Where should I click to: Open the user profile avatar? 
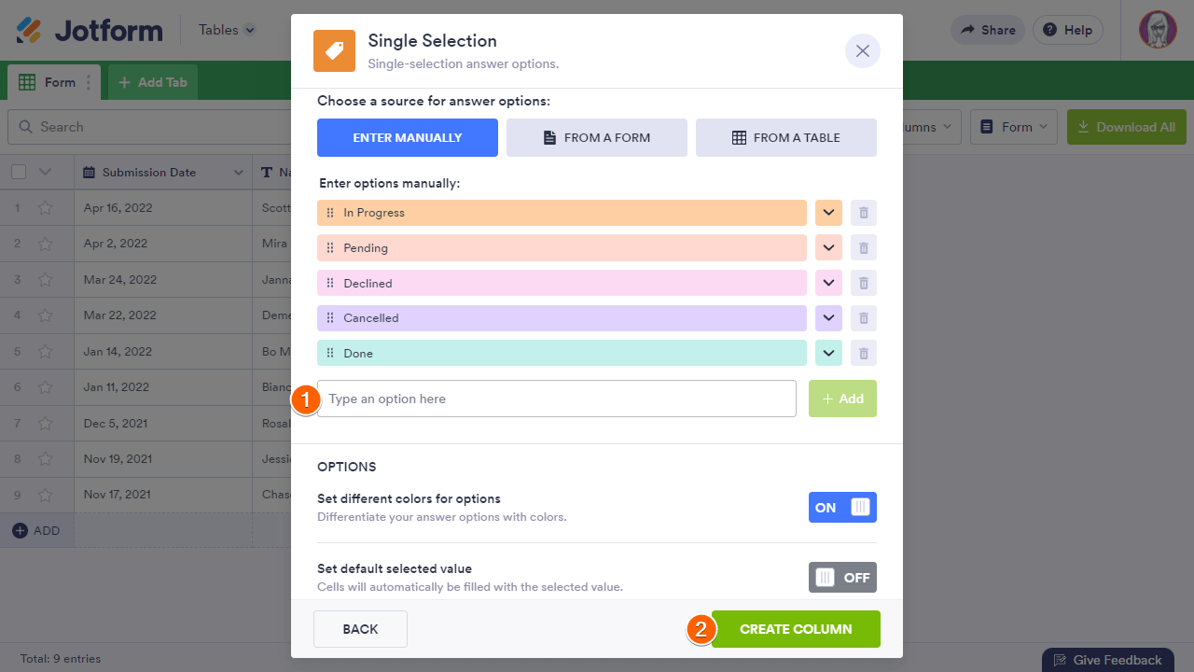coord(1158,30)
